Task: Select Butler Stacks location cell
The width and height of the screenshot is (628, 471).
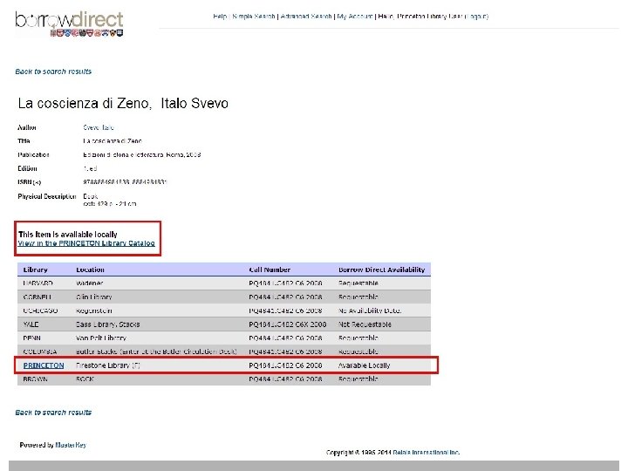Action: [x=156, y=352]
